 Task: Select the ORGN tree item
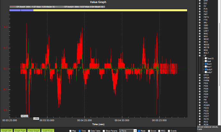[206, 78]
